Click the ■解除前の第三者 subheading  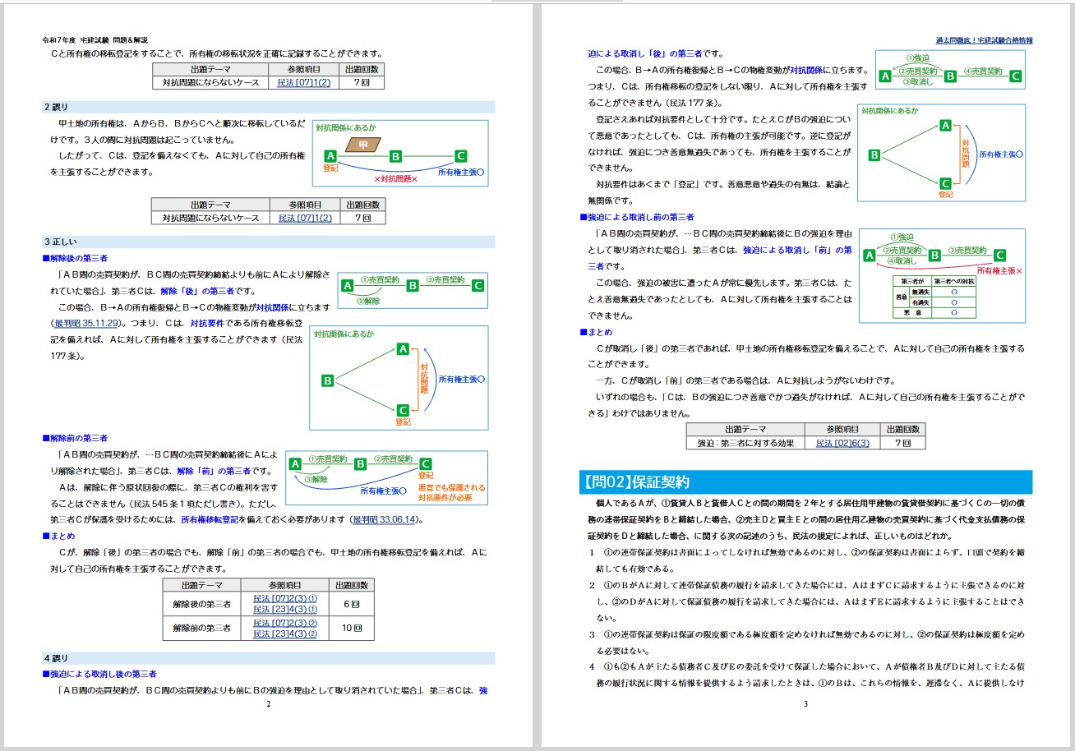tap(75, 438)
